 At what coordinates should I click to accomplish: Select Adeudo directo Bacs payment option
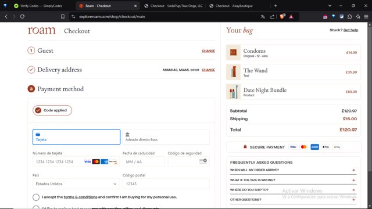coord(166,137)
